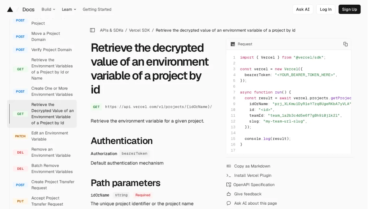Click the Give feedback link
The height and width of the screenshot is (209, 372).
pos(248,194)
